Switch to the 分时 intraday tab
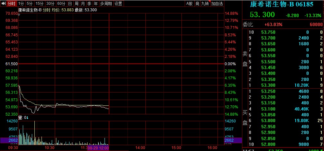 (11, 4)
